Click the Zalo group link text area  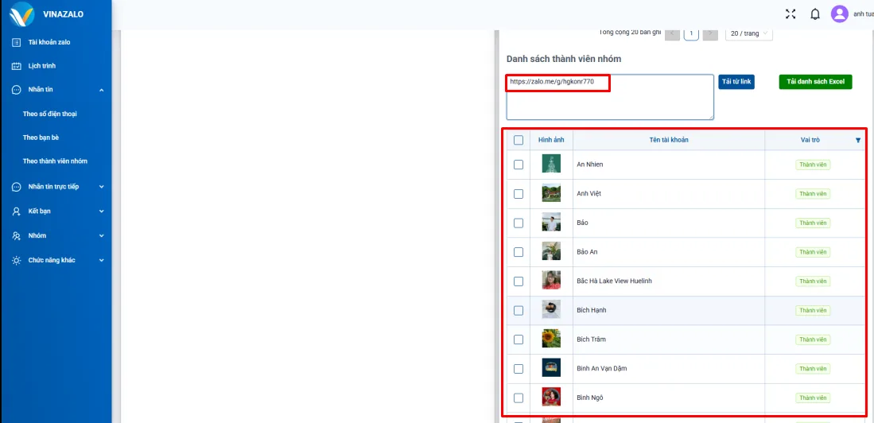(609, 99)
